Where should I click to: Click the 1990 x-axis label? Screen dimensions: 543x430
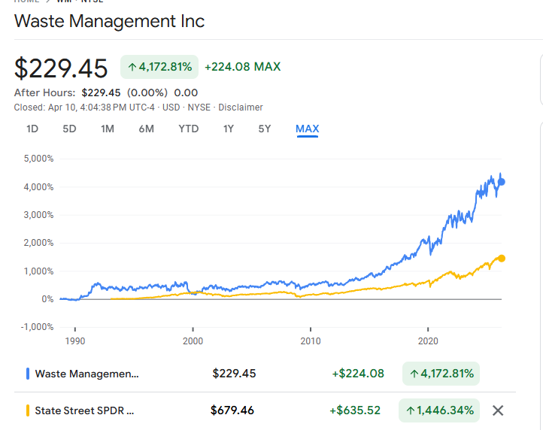click(75, 341)
